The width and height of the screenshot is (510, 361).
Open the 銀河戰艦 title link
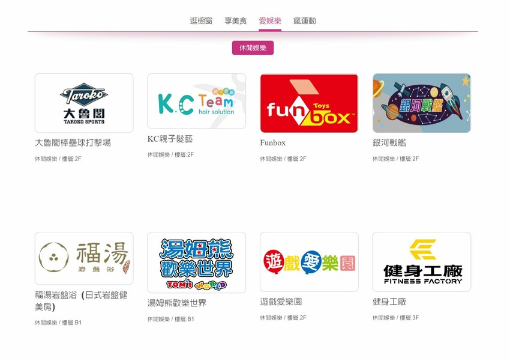(x=389, y=142)
